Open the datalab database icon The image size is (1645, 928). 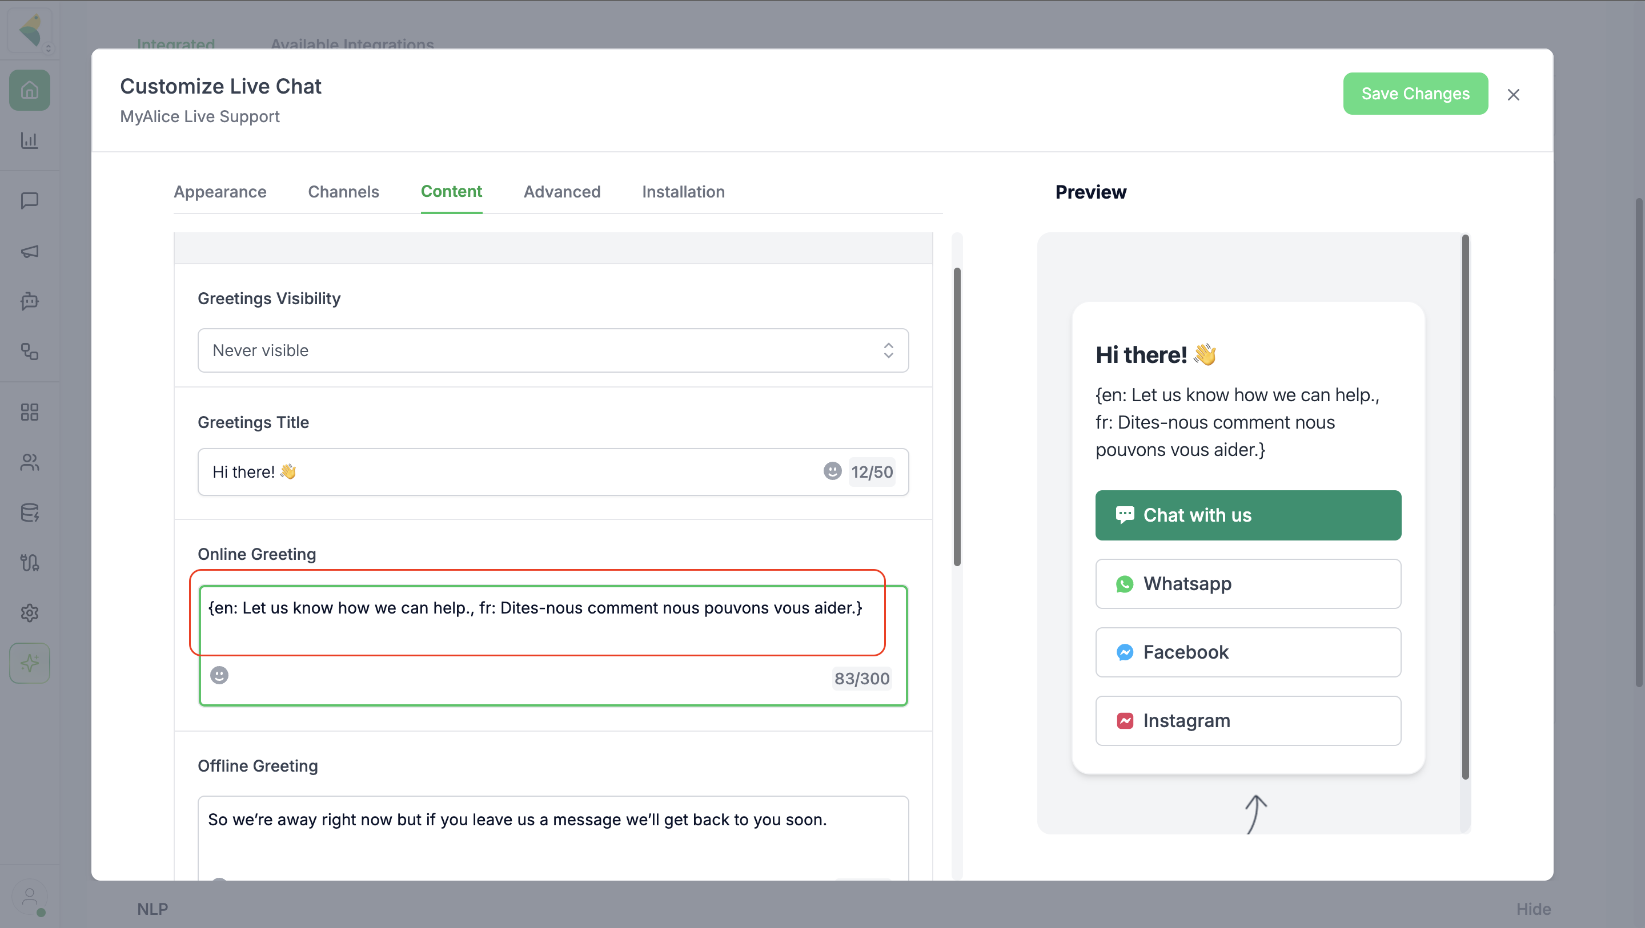[29, 513]
